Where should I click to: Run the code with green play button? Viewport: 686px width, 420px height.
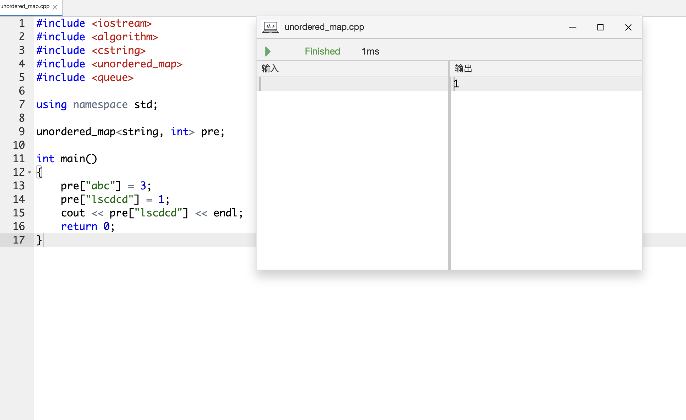tap(268, 51)
